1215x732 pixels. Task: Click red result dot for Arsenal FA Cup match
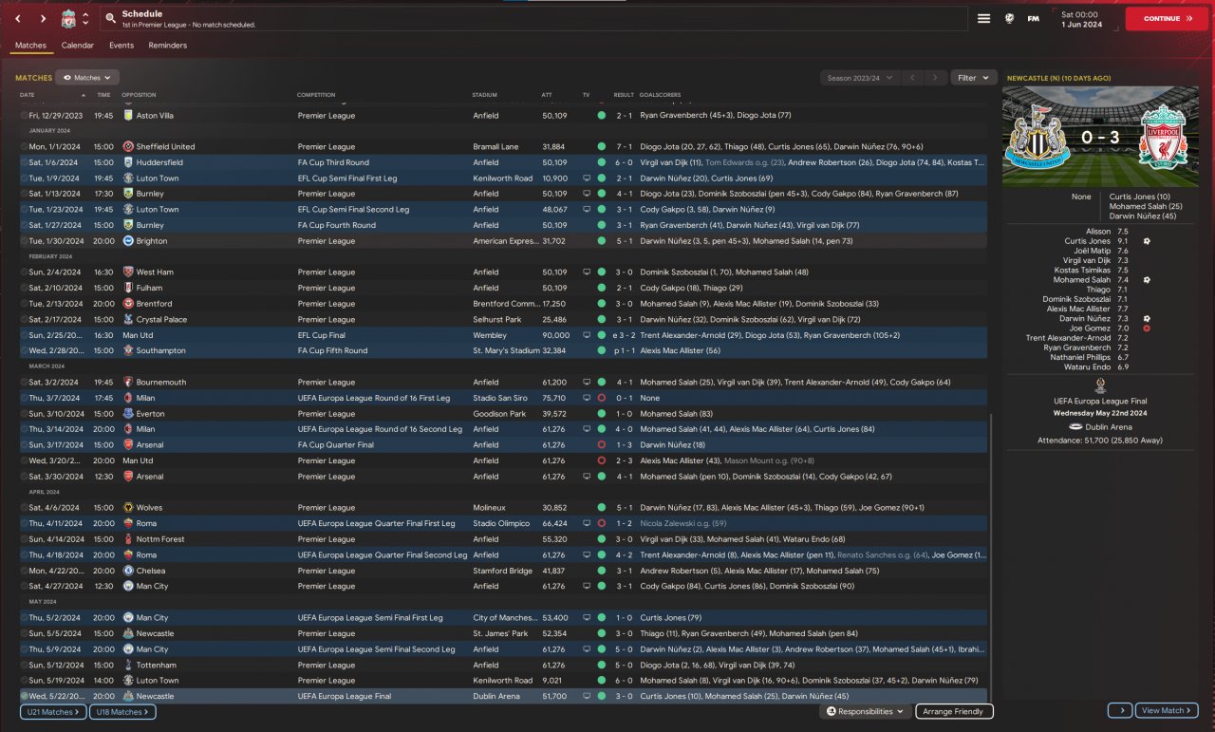pos(601,445)
